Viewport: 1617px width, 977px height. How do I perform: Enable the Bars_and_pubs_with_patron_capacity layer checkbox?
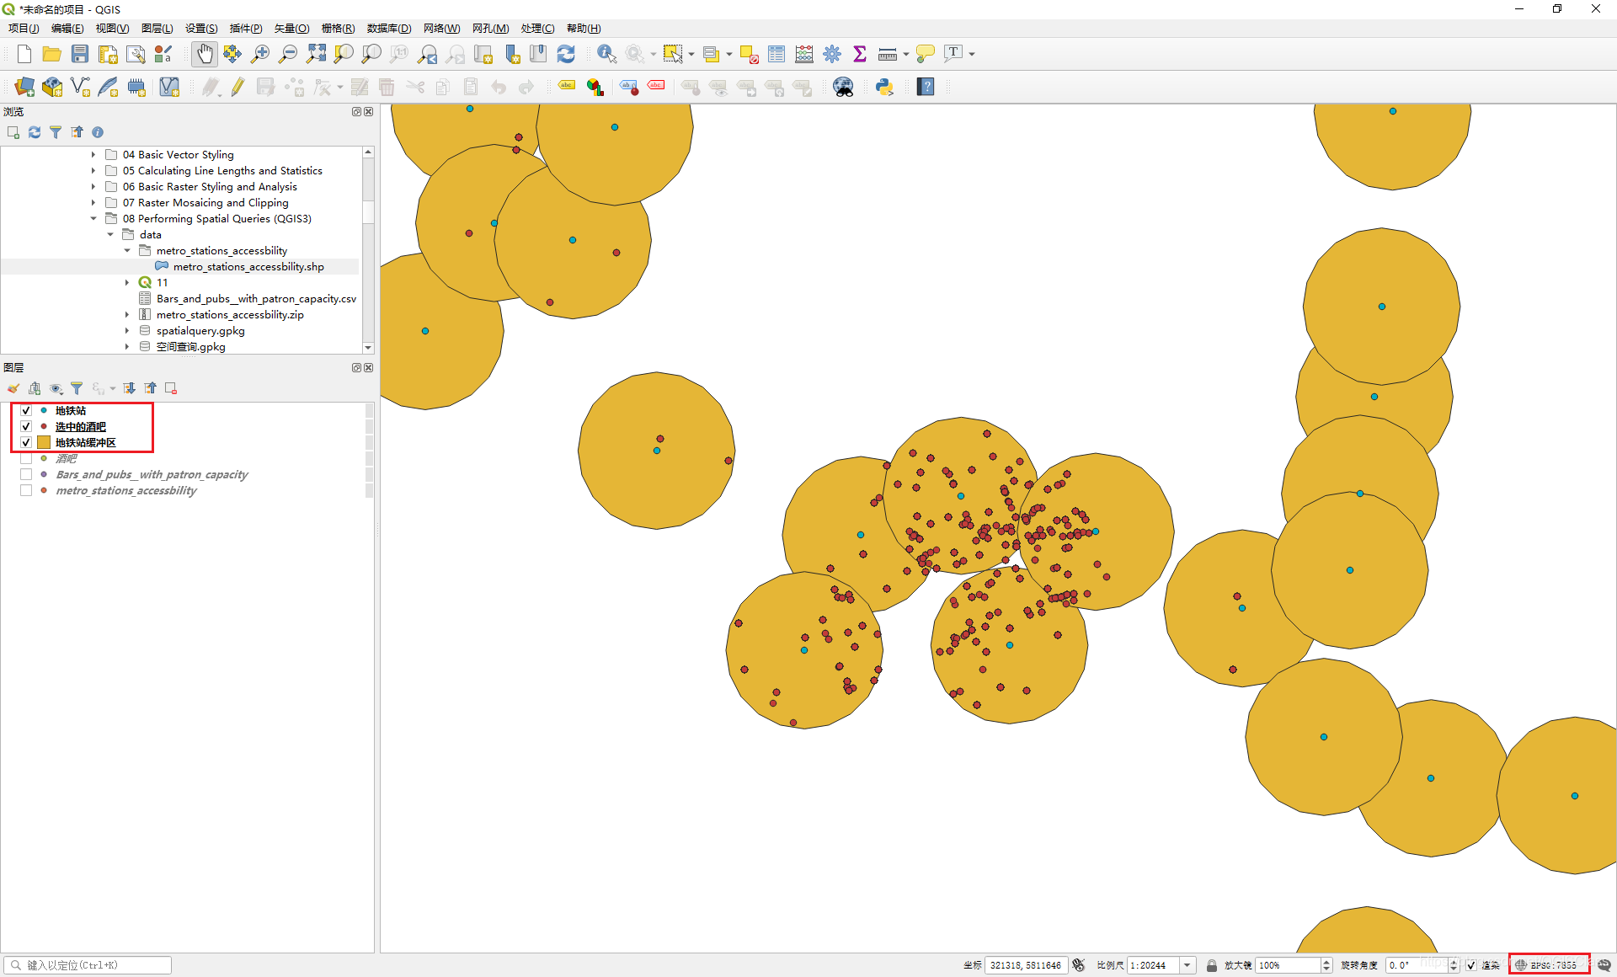point(26,474)
